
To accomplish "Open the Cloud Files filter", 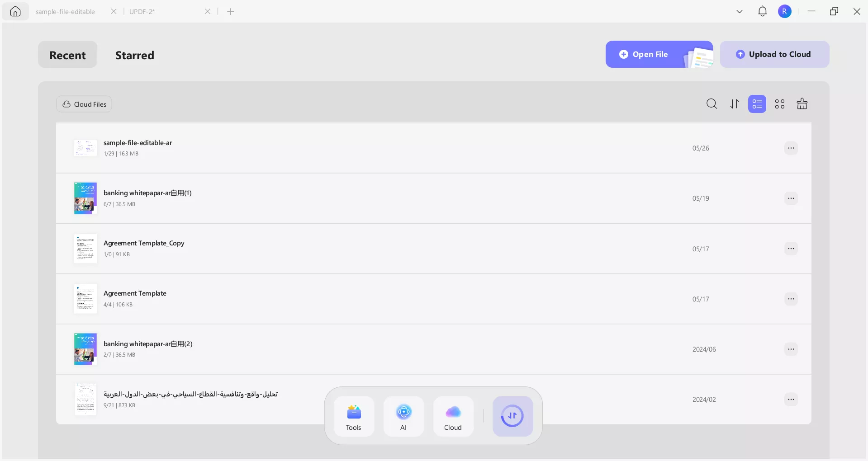I will [x=84, y=104].
